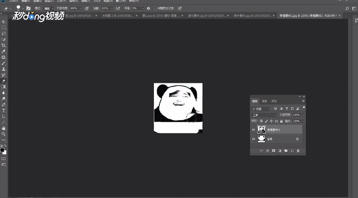
Task: Open flow dropdown in options bar
Action: tap(111, 8)
